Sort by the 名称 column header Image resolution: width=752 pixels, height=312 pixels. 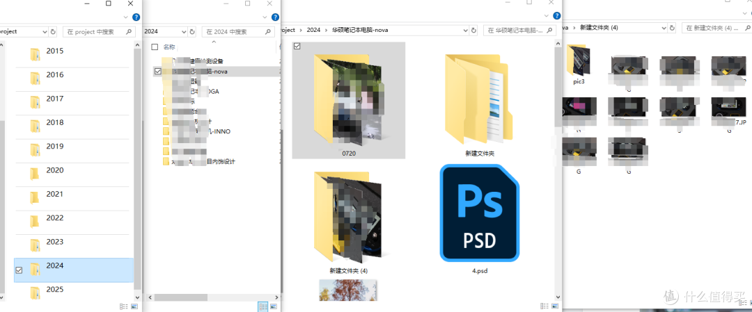pos(169,47)
